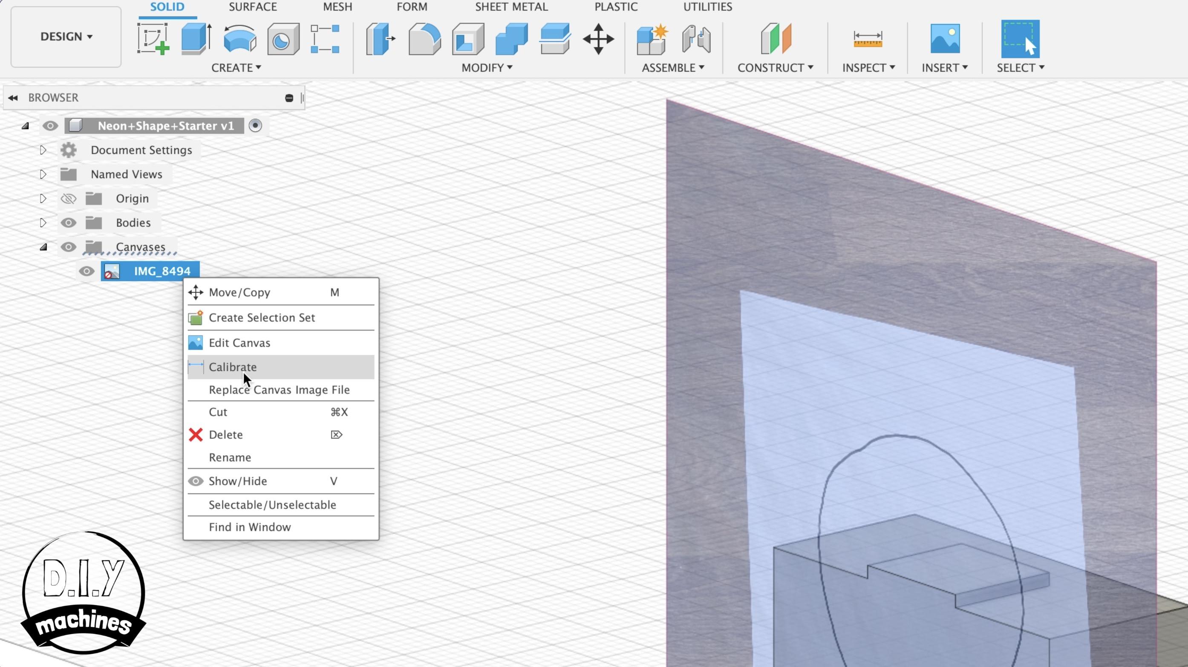Open the browser display filter
1188x667 pixels.
(x=289, y=98)
